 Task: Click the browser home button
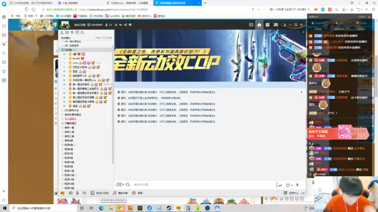(34, 9)
